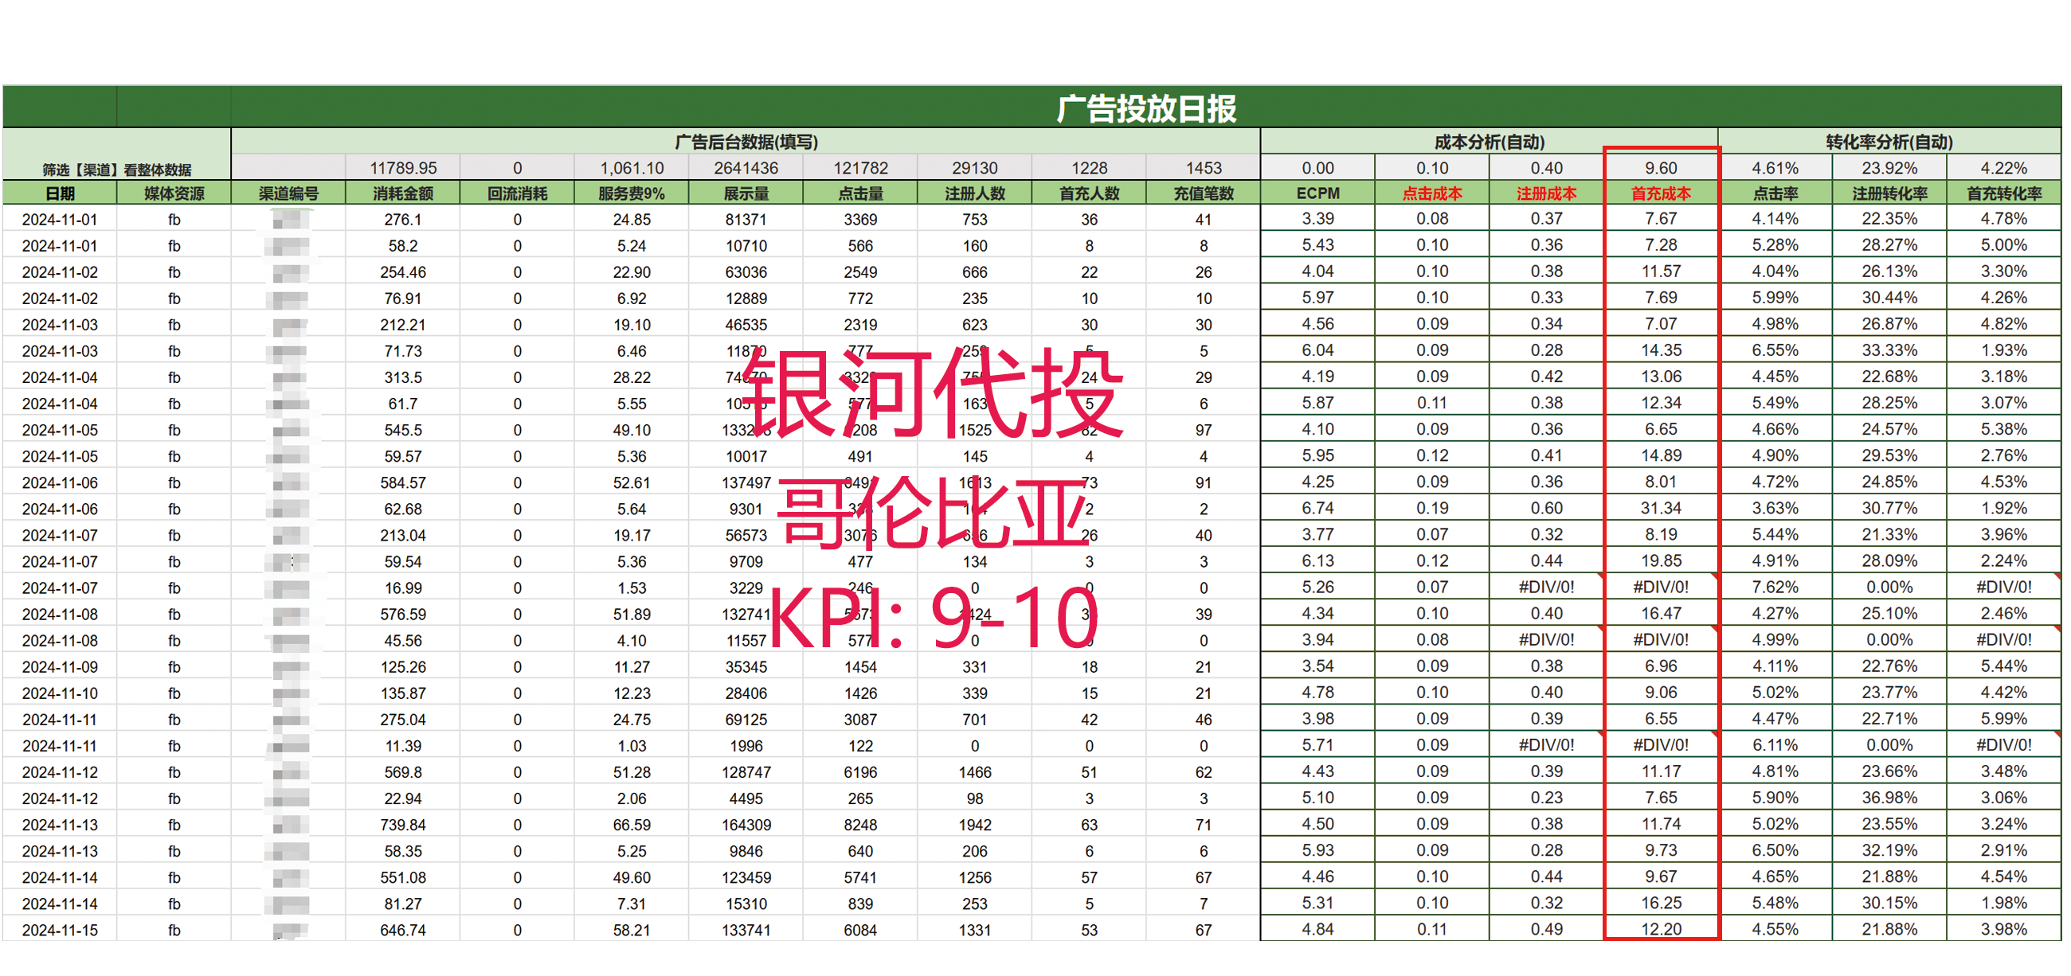
Task: Select the 日期 column header
Action: (x=61, y=193)
